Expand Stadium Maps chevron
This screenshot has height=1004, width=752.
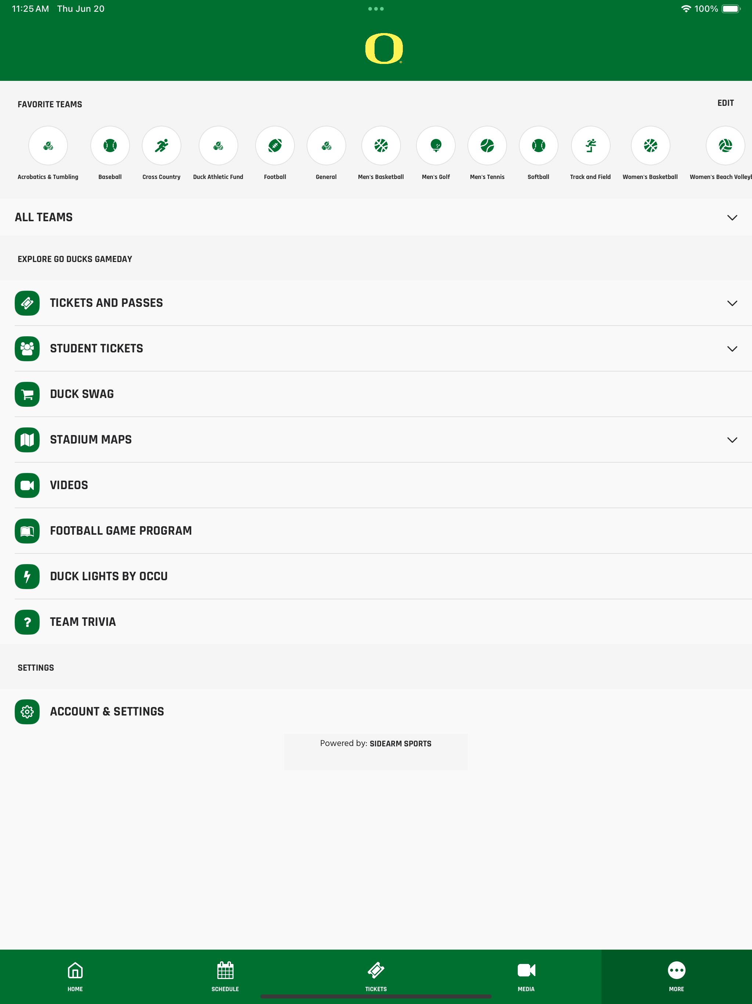[732, 440]
